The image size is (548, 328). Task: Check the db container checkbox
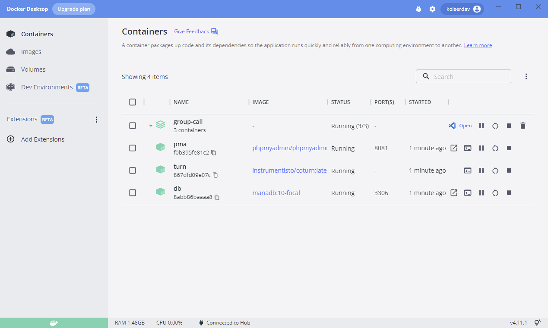[x=133, y=193]
